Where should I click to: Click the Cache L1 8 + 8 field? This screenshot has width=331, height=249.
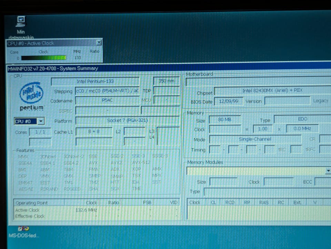pos(94,132)
